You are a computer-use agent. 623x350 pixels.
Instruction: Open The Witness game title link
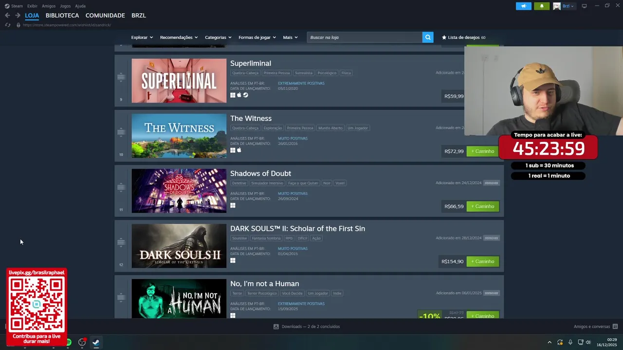pyautogui.click(x=251, y=119)
